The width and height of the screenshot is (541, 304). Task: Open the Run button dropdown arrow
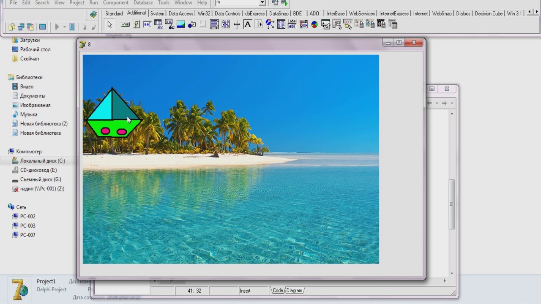(65, 27)
